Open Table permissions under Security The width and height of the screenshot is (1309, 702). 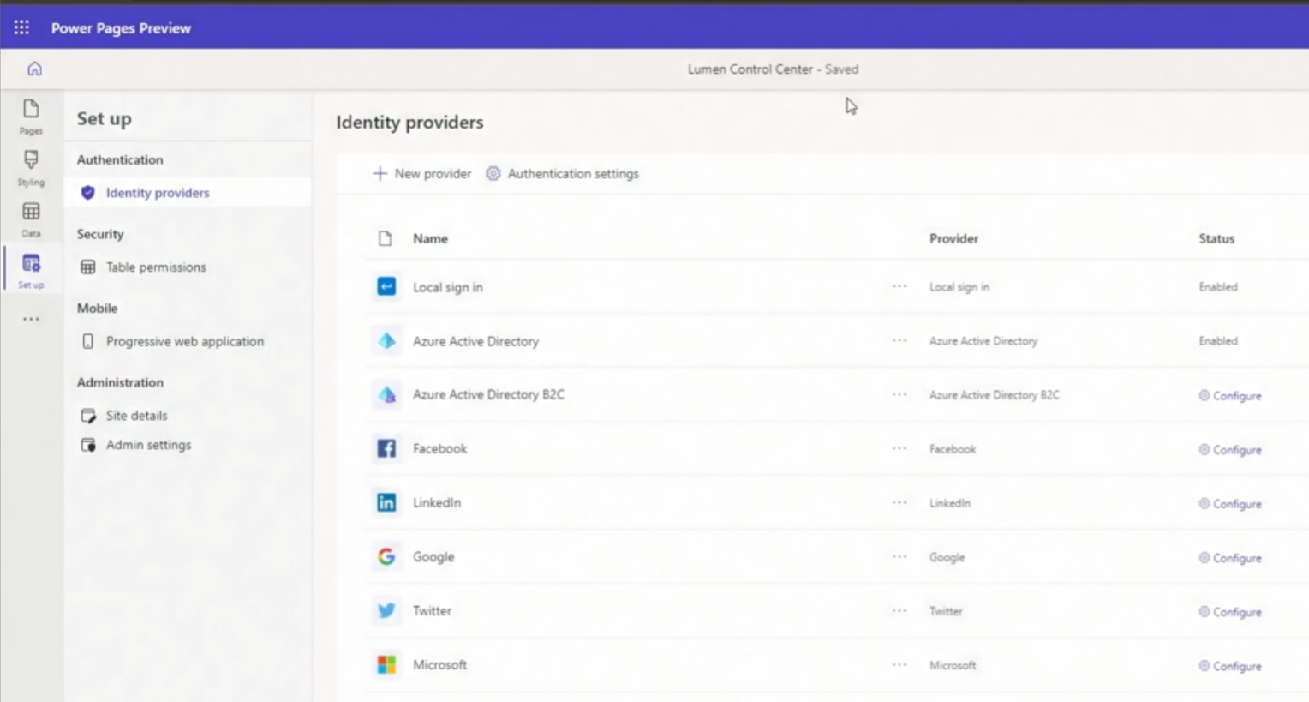[x=156, y=267]
